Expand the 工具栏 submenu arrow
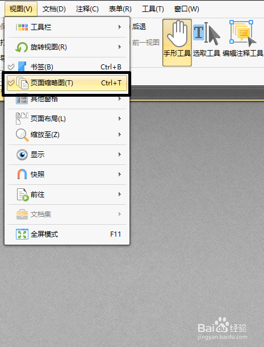 click(x=120, y=27)
